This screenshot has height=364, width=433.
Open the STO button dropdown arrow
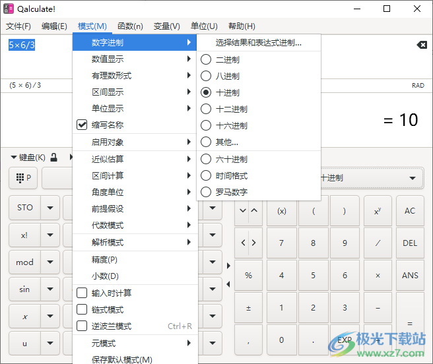[50, 208]
